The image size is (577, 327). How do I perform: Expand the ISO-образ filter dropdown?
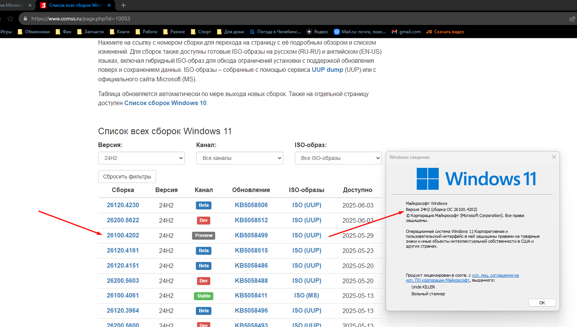point(338,158)
